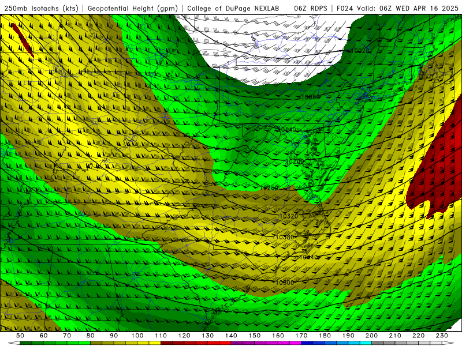Click the 120 value on the color scale
Screen dimensions: 462x346
184,336
